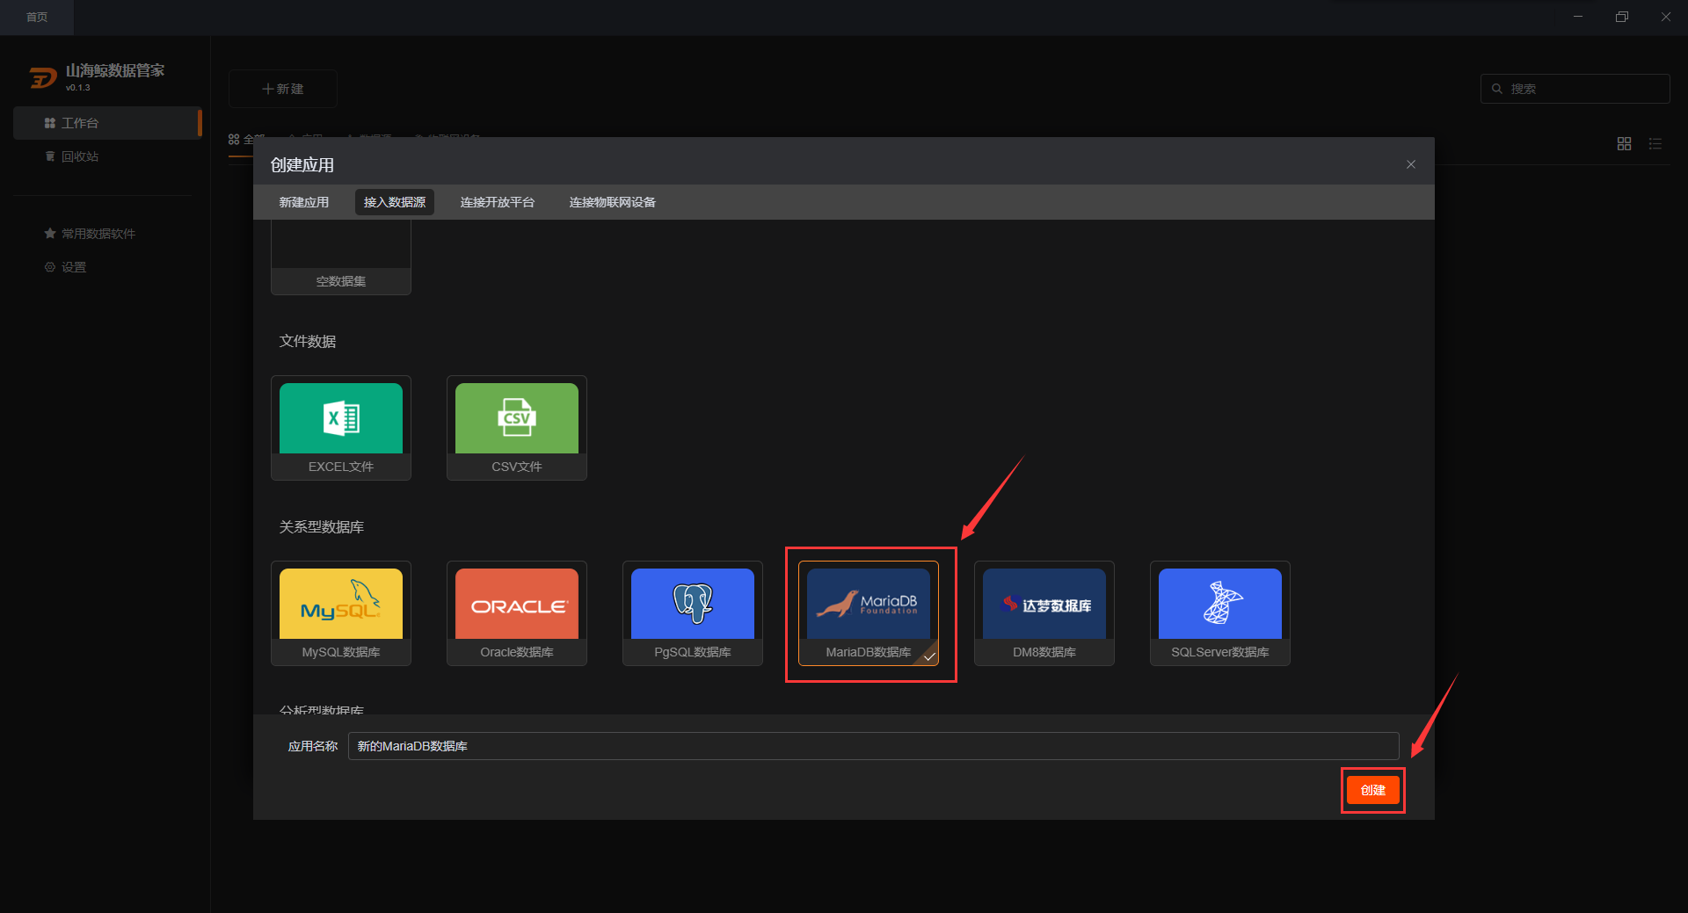Focus the 应用名称 input field
This screenshot has height=913, width=1688.
point(873,746)
